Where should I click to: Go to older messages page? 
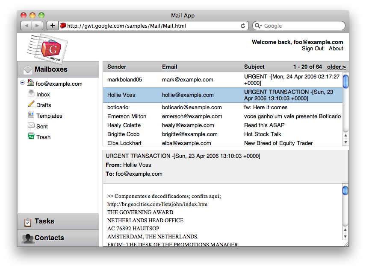coord(336,67)
